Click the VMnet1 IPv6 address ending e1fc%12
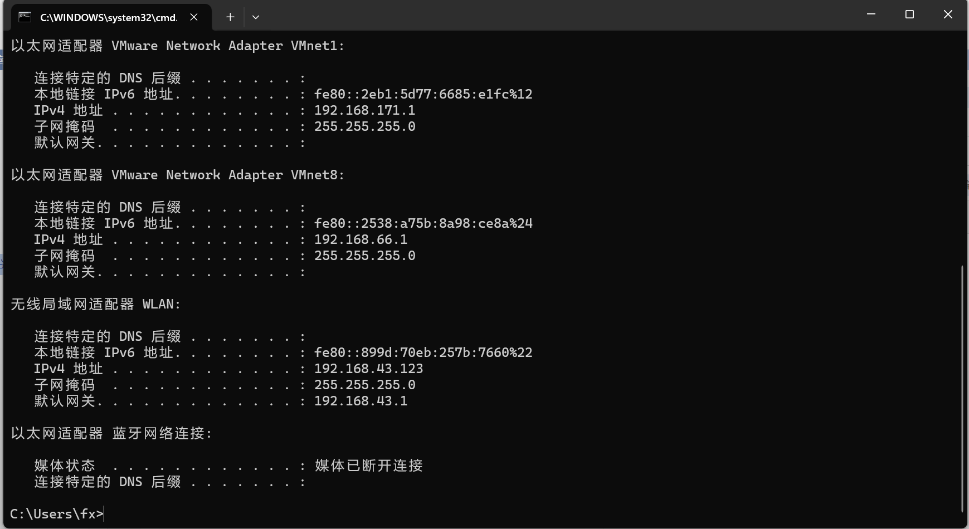Image resolution: width=969 pixels, height=529 pixels. 423,94
